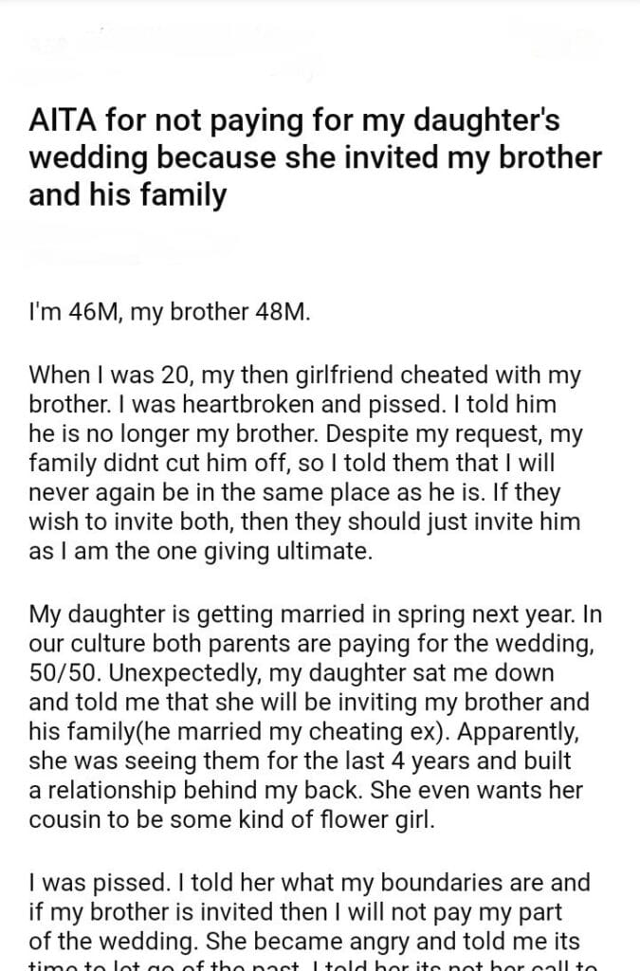Click the line "I'm 46M, my brother 48M"

coord(171,312)
